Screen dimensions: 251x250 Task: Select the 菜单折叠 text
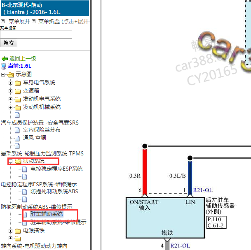[x=49, y=21]
